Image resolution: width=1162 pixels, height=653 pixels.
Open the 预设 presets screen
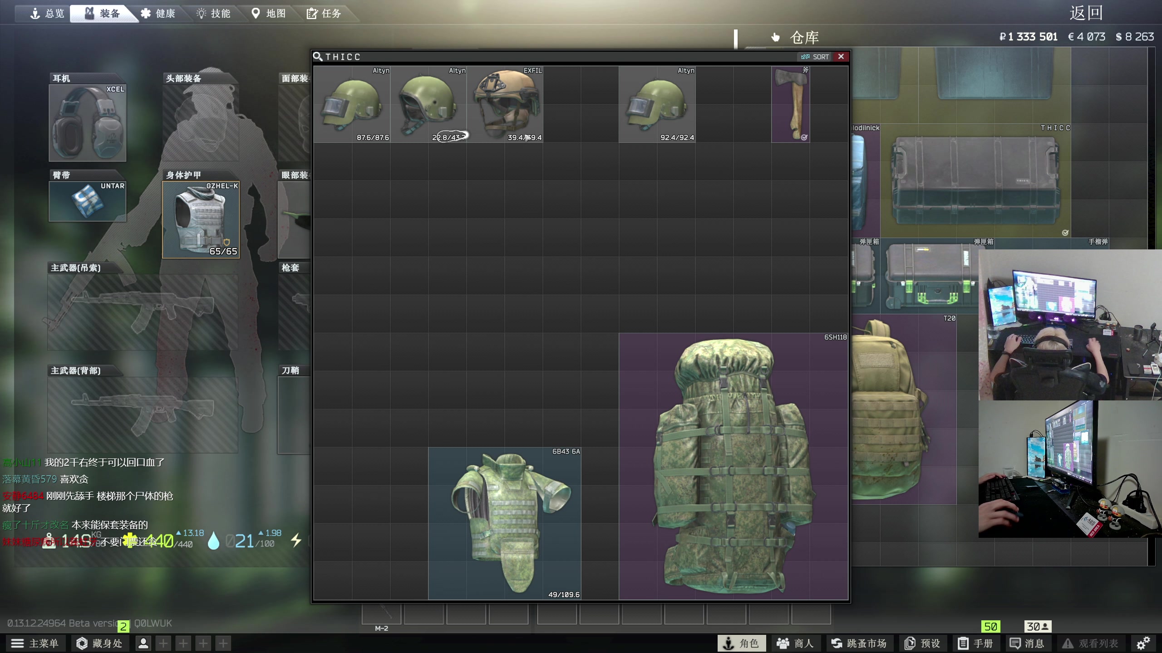pos(922,643)
